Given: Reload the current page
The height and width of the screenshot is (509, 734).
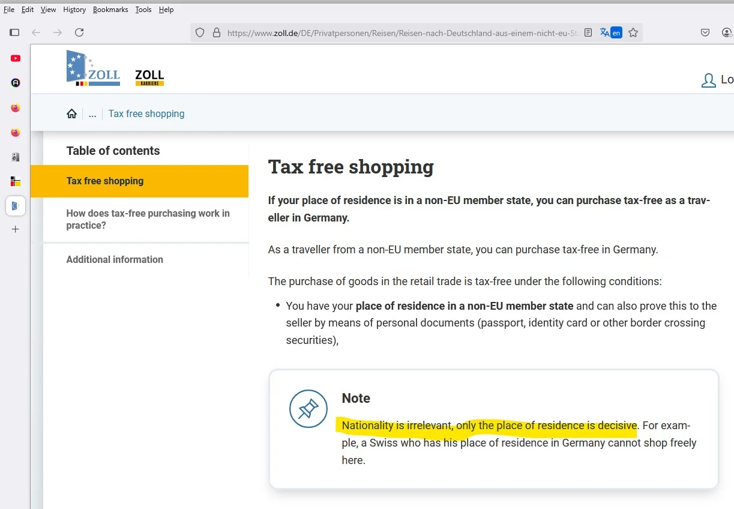Looking at the screenshot, I should point(79,32).
